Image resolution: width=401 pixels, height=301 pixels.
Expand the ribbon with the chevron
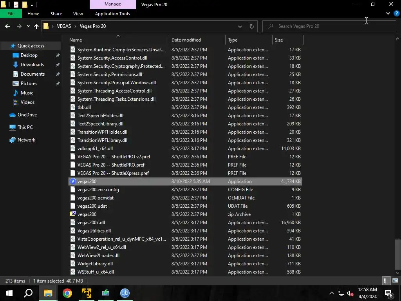(x=388, y=13)
